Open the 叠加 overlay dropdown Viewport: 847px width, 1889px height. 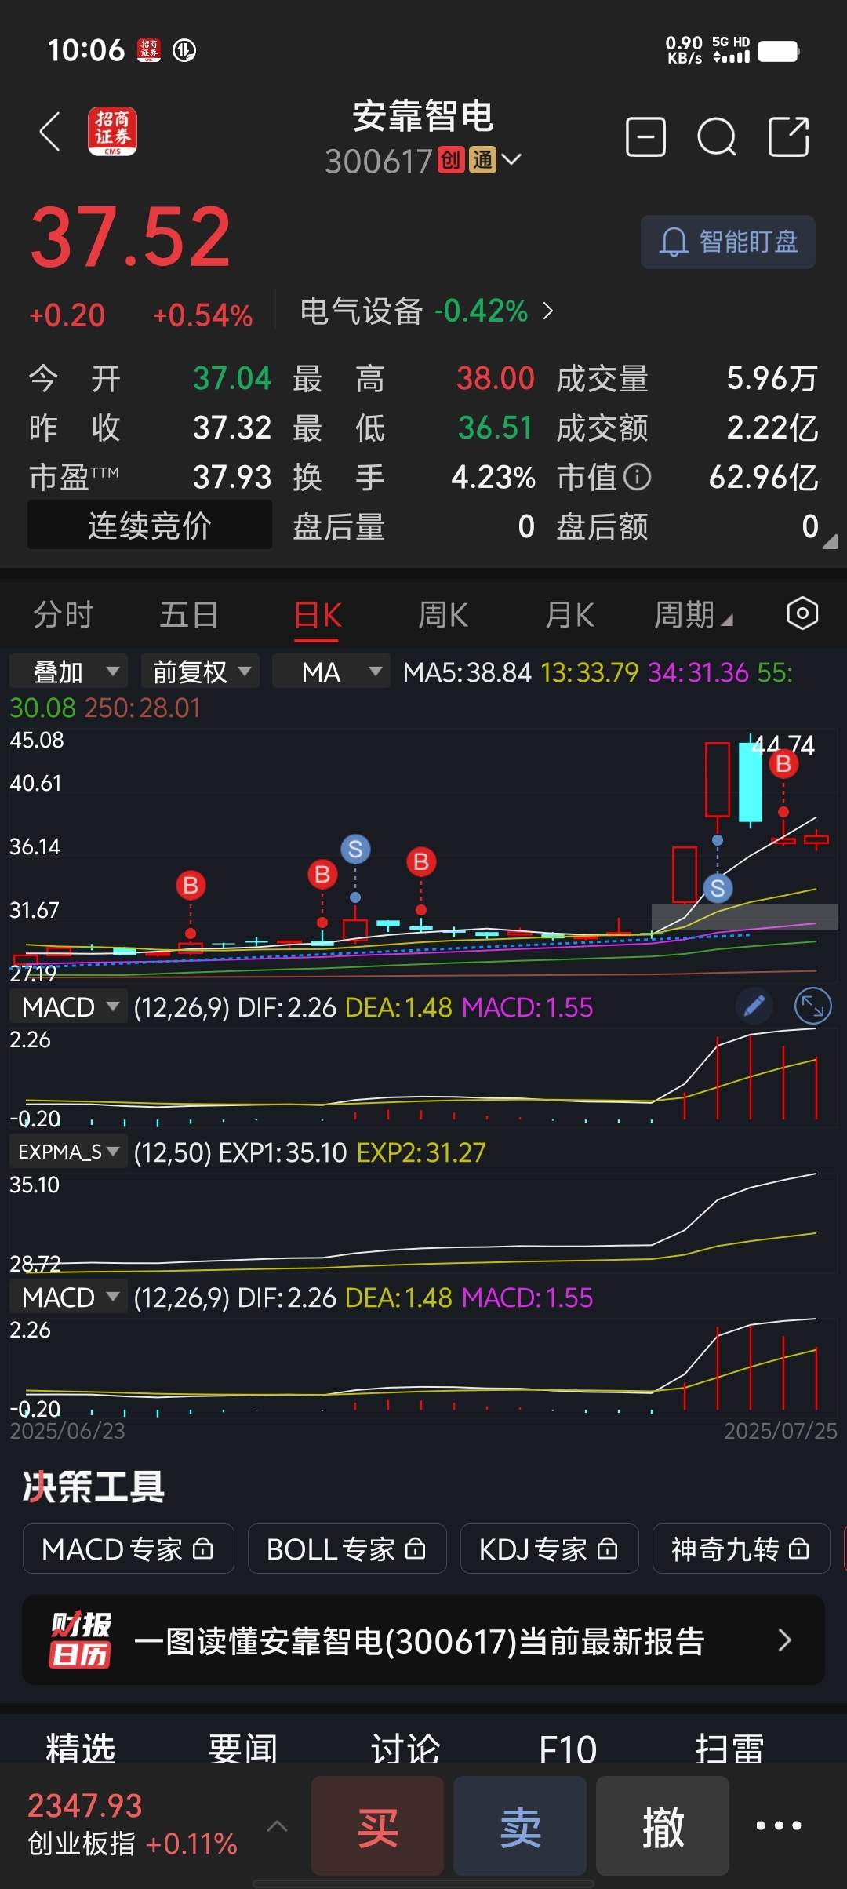pos(68,672)
